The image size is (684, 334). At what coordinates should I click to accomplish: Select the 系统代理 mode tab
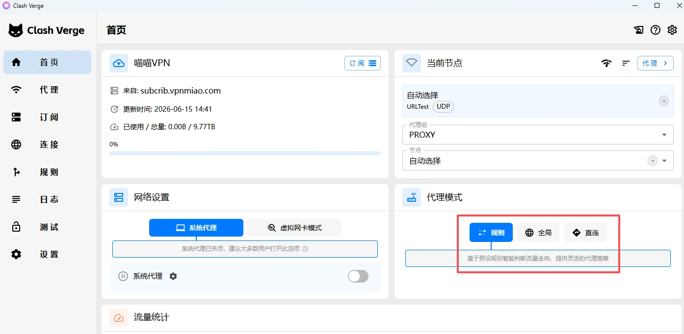(x=196, y=228)
